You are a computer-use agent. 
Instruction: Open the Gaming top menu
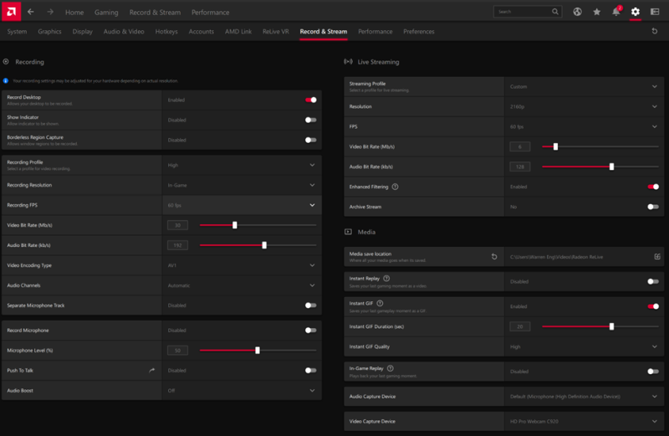[106, 13]
